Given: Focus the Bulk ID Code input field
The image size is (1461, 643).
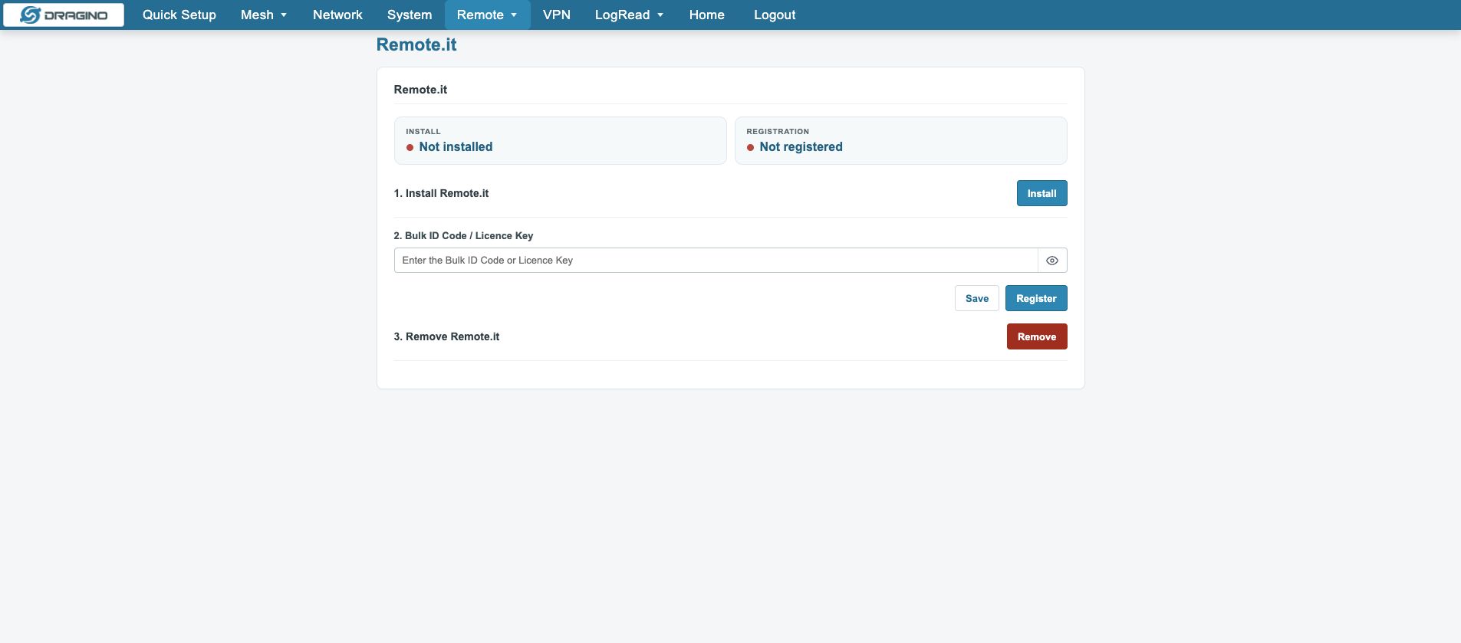Looking at the screenshot, I should coord(716,261).
